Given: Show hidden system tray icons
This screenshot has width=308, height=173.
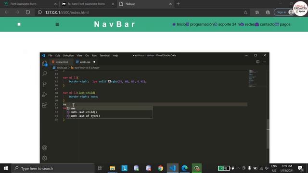Looking at the screenshot, I should coord(238,168).
